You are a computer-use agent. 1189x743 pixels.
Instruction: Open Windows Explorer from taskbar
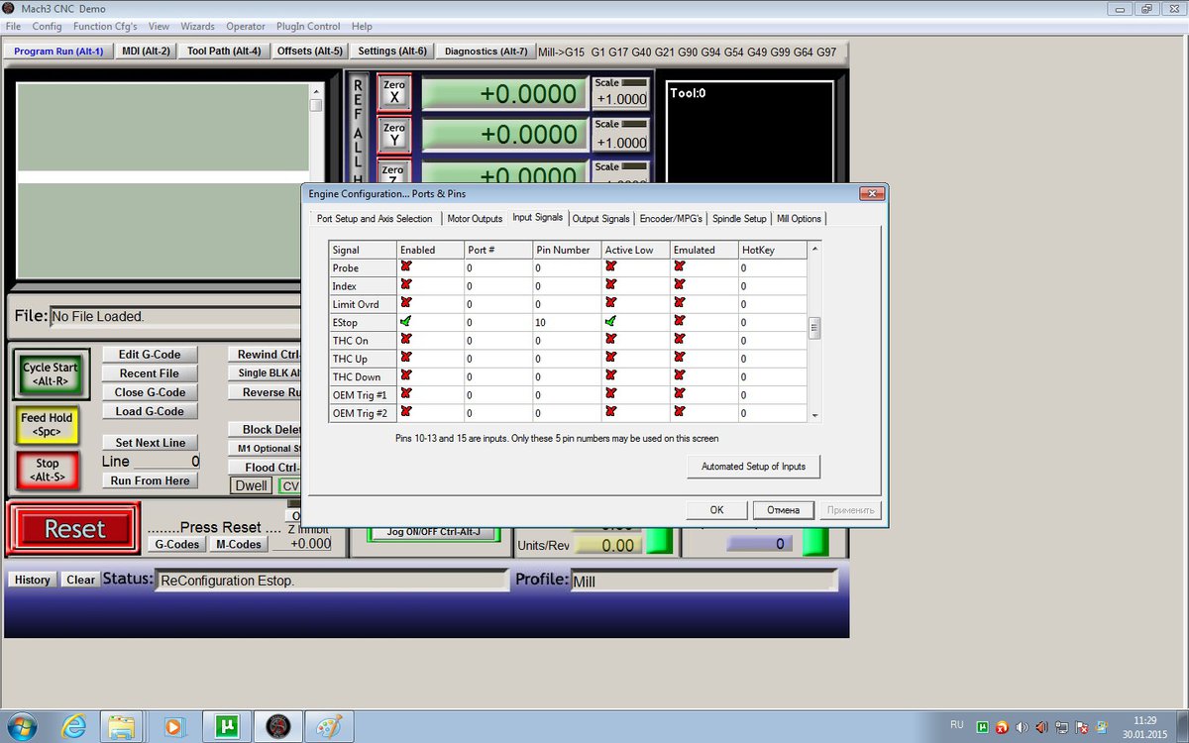[122, 726]
